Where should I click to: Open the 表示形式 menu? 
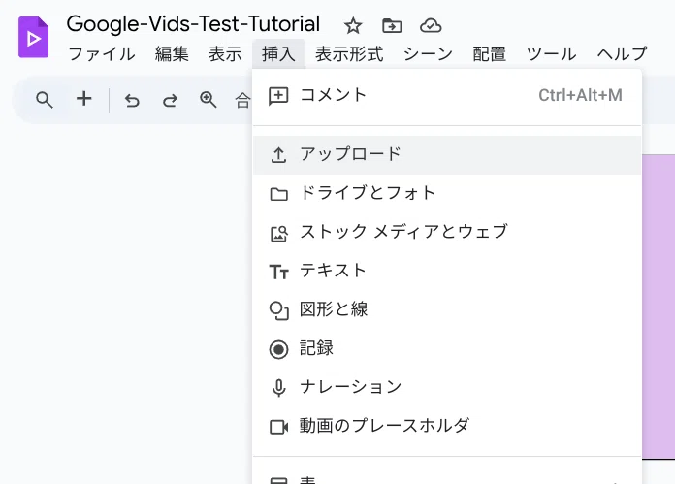click(349, 54)
